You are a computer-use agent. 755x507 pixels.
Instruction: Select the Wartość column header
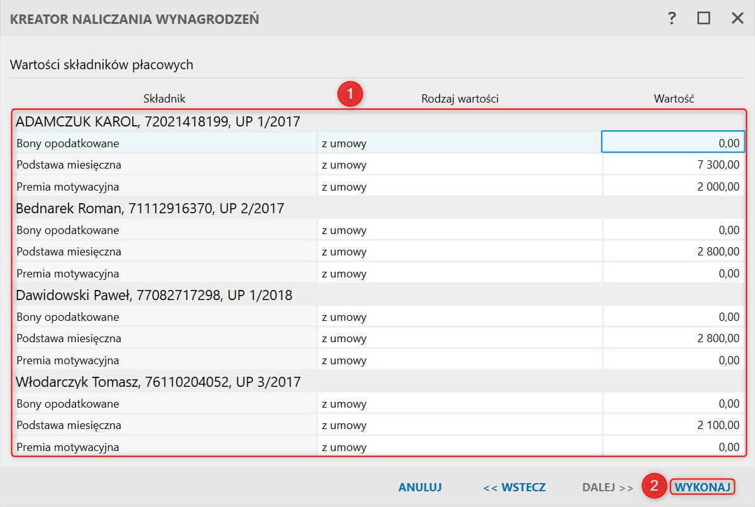(x=674, y=98)
